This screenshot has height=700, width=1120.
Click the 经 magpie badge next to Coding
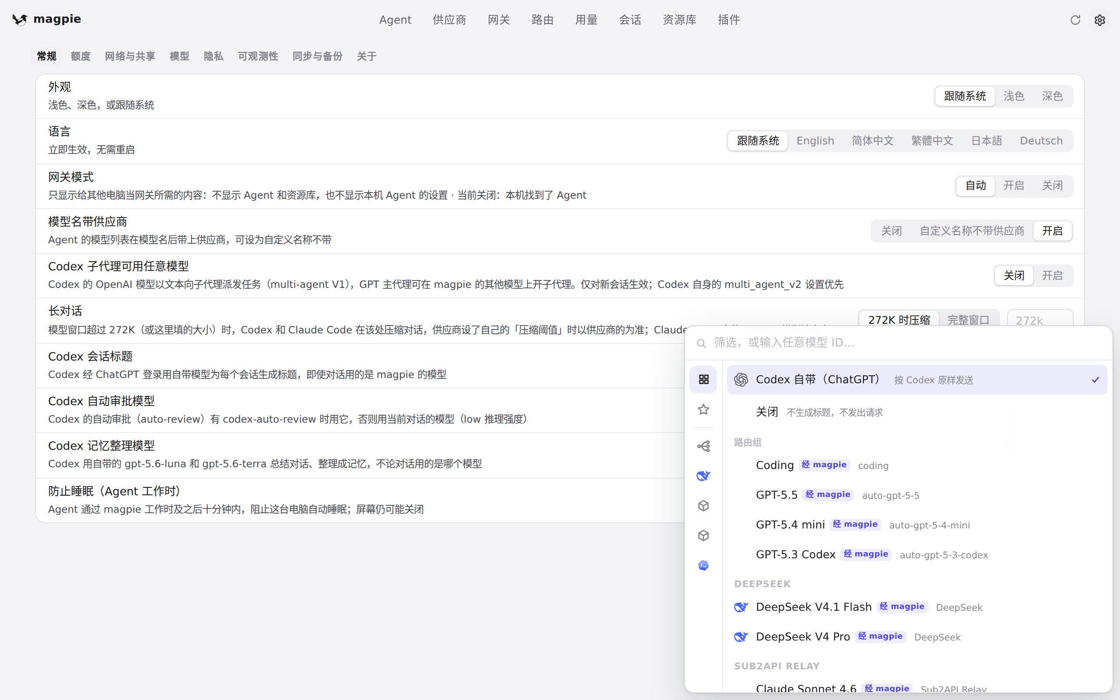(x=824, y=465)
